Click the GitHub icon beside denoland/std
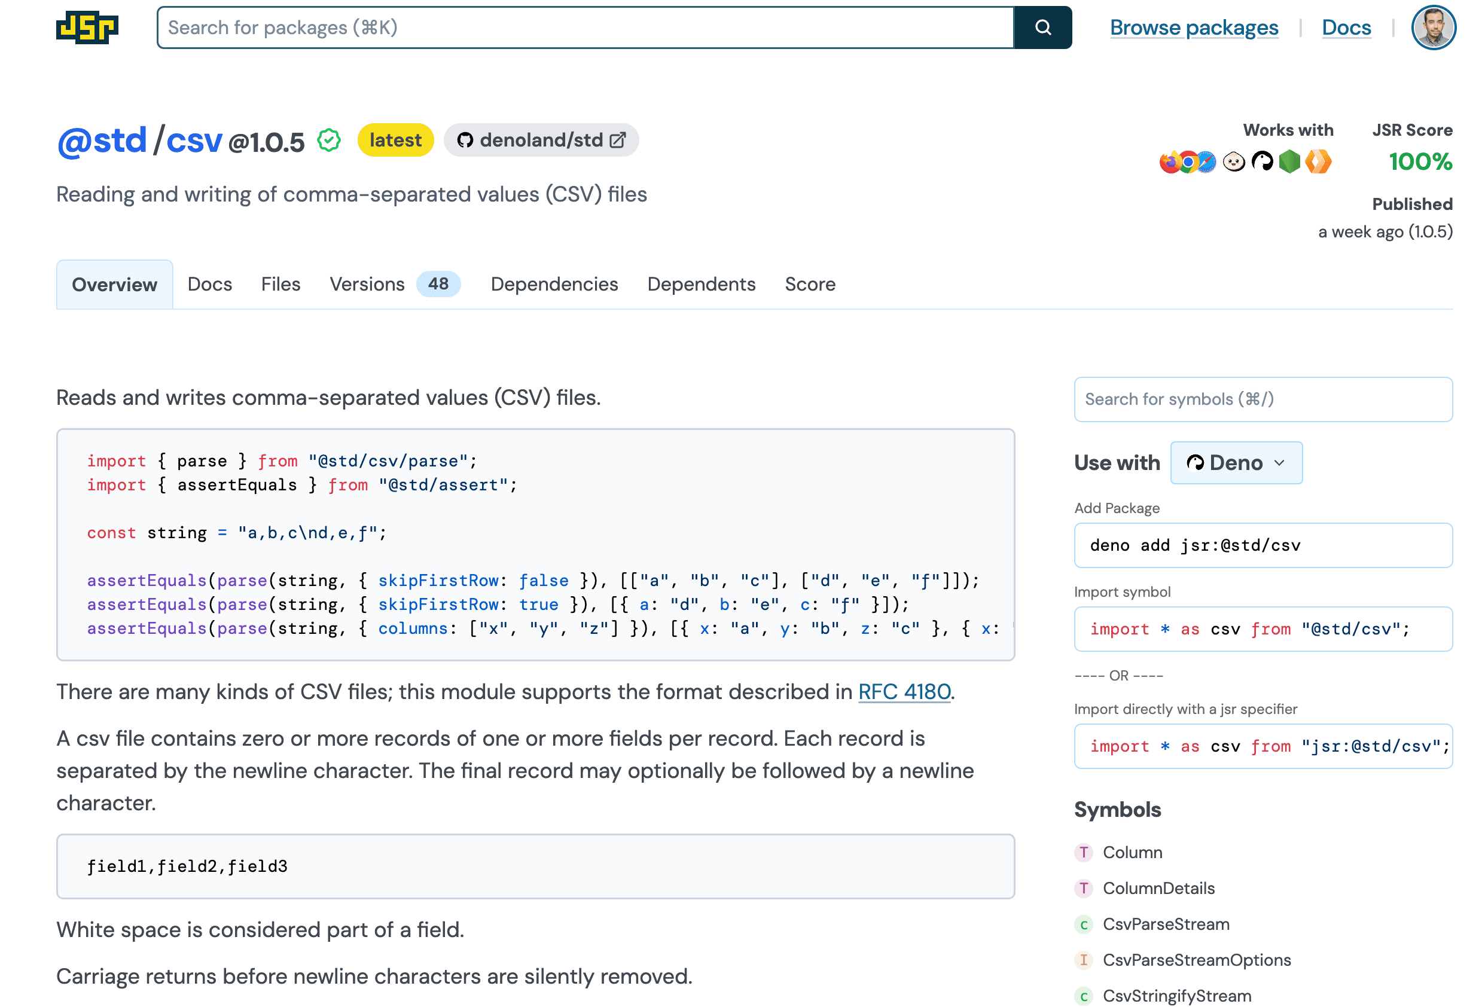 [465, 141]
